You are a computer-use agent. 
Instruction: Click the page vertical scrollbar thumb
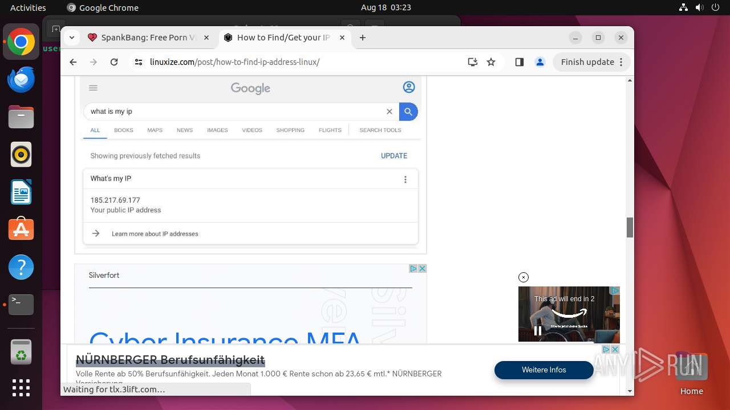pos(630,228)
